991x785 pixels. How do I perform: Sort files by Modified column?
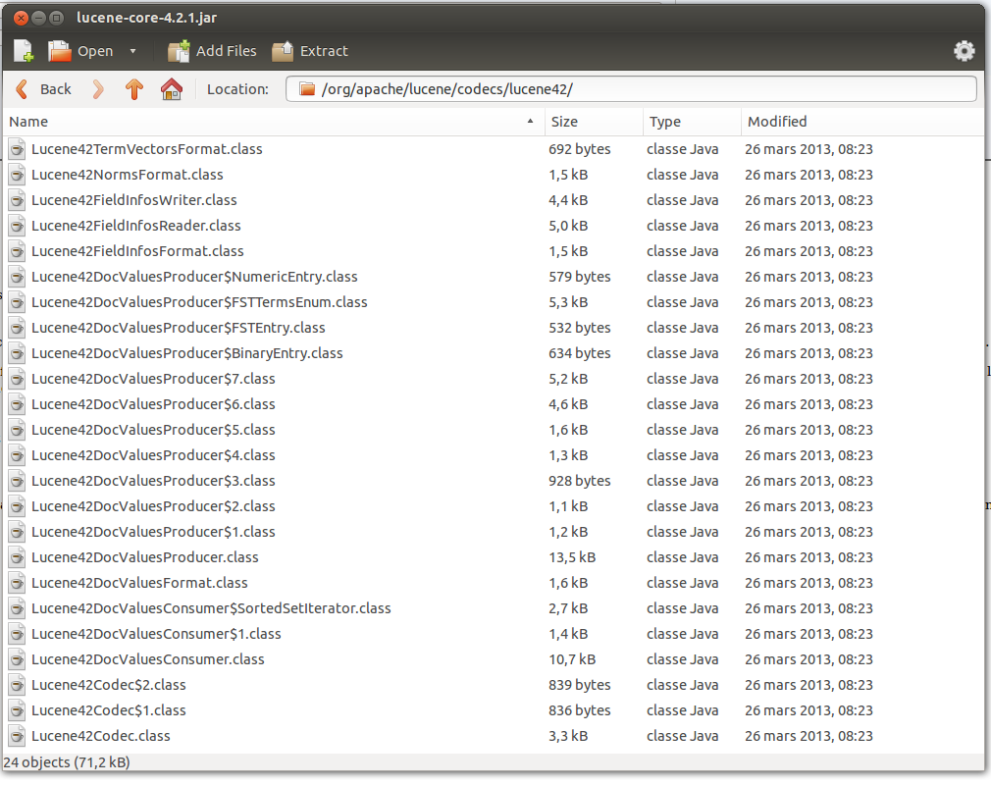tap(862, 122)
